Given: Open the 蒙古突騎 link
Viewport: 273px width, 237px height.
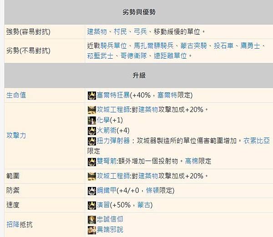Looking at the screenshot, I should click(193, 46).
